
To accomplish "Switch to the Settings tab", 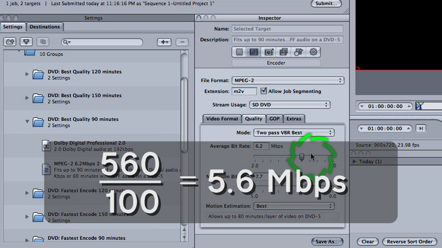I will pos(12,27).
